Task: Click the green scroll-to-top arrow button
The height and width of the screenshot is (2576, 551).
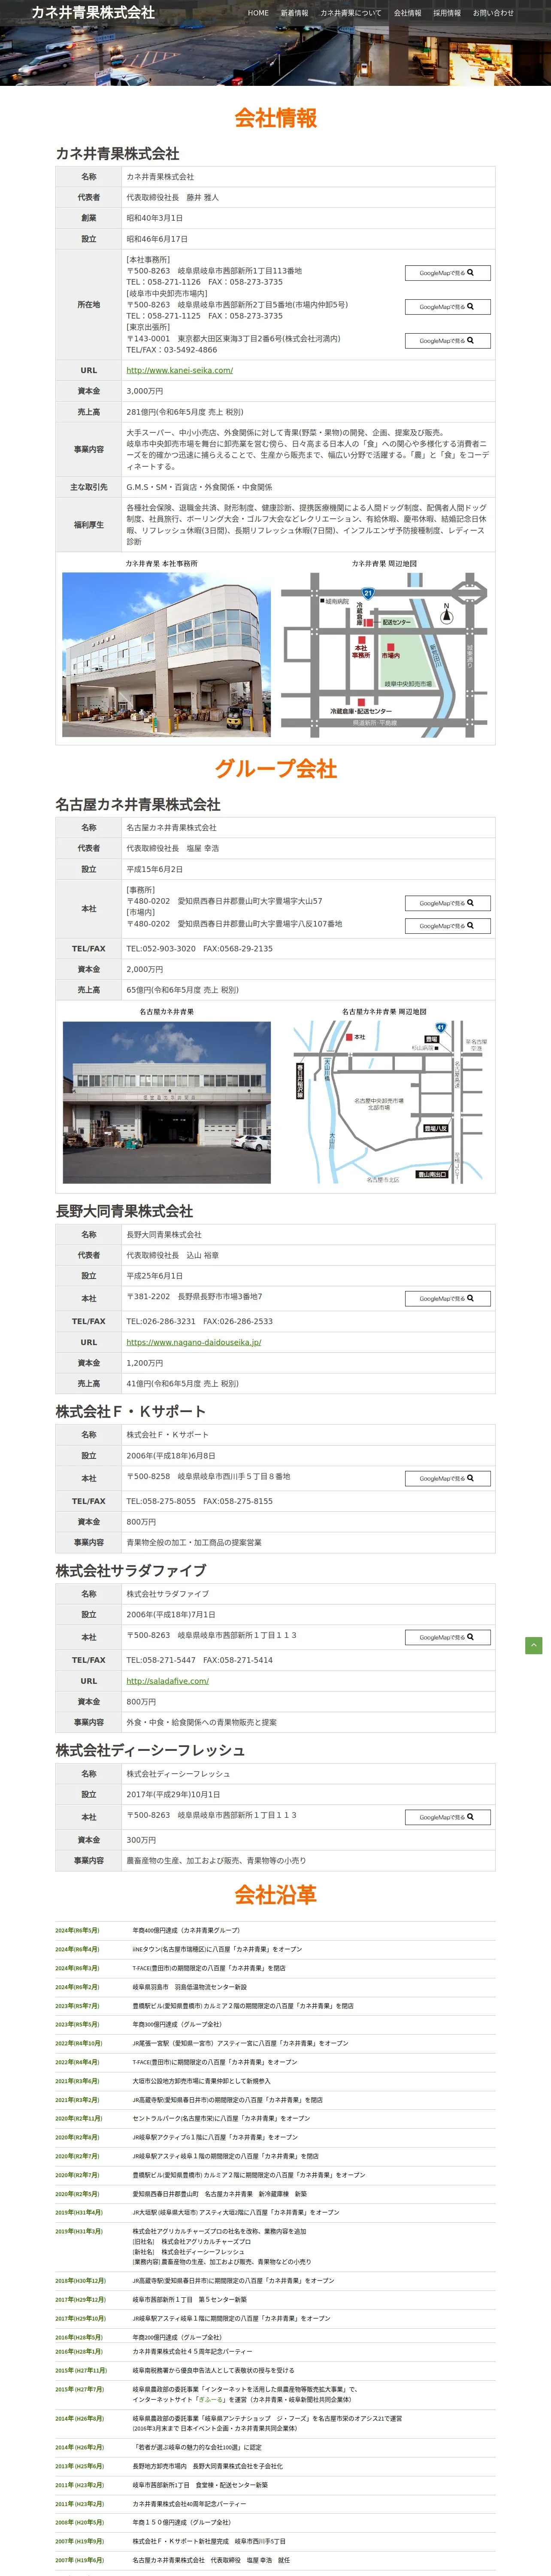Action: 534,1645
